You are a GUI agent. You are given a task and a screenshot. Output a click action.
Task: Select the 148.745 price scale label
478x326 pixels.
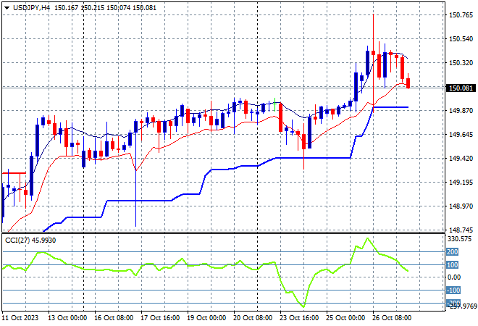pyautogui.click(x=461, y=230)
